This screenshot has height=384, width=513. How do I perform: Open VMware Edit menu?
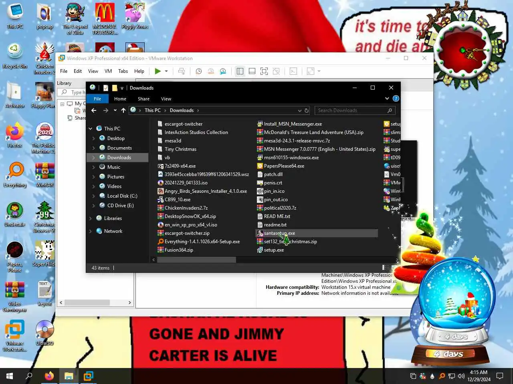(78, 71)
